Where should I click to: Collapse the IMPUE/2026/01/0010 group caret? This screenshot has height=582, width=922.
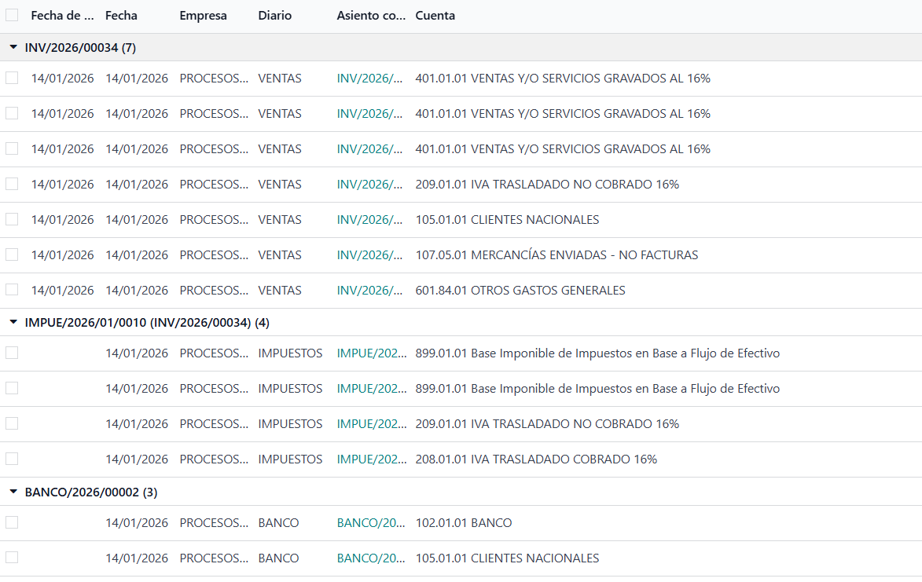point(13,322)
